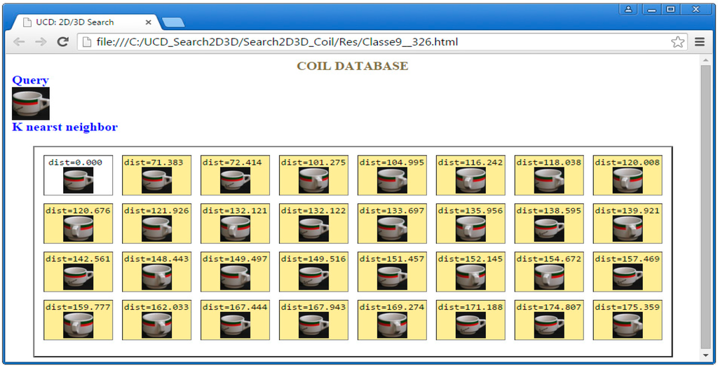The height and width of the screenshot is (368, 718).
Task: Click the Query cup image
Action: [31, 104]
